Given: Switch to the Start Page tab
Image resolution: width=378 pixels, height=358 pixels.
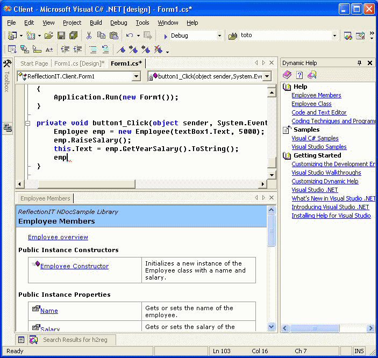Looking at the screenshot, I should [x=34, y=63].
